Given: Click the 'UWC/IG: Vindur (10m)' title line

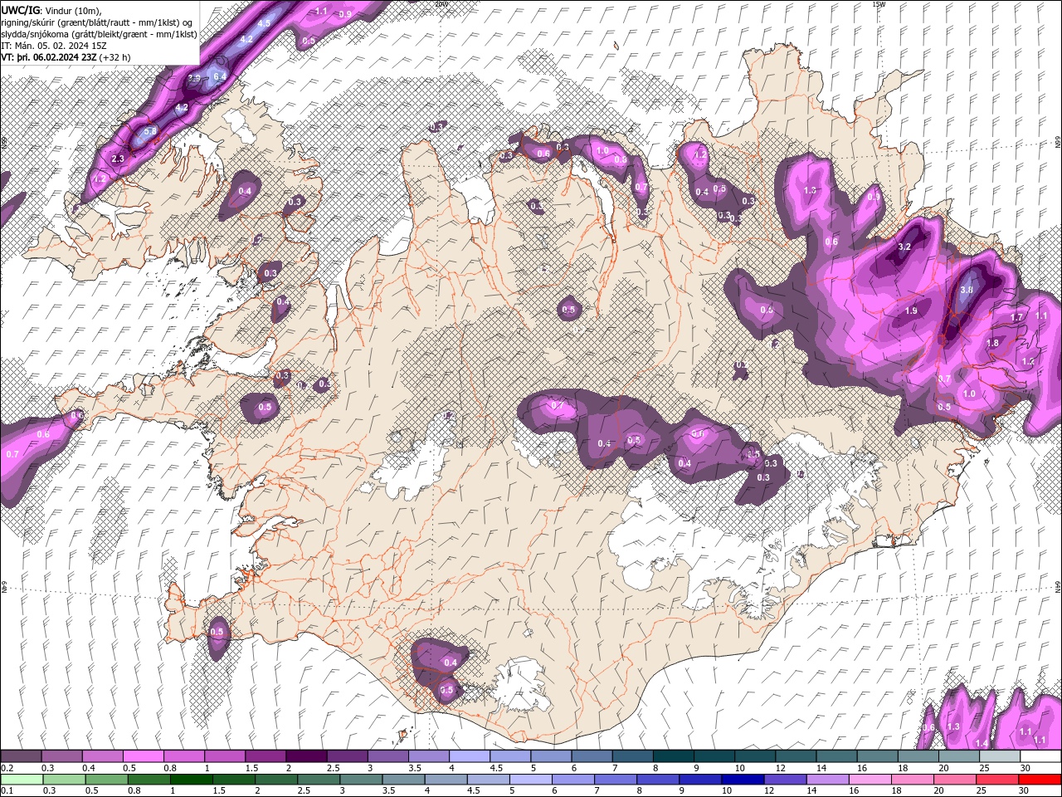Looking at the screenshot, I should coord(51,10).
